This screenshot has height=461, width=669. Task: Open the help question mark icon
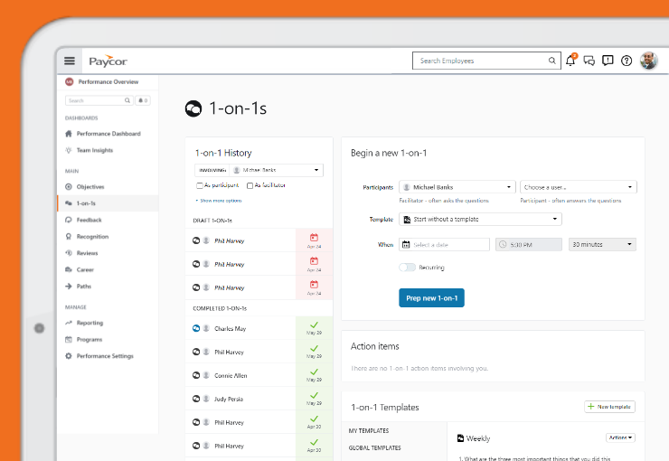(x=627, y=61)
